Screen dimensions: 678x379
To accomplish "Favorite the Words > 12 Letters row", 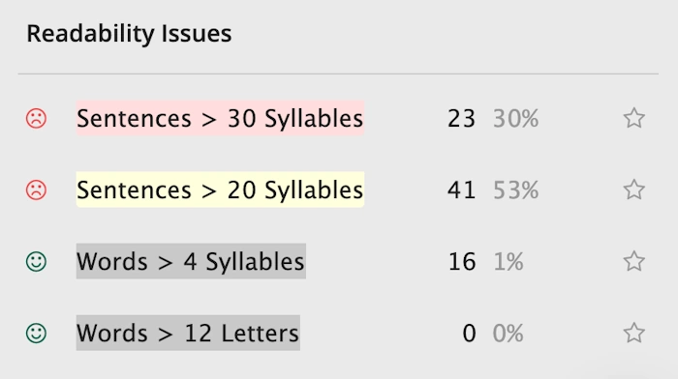I will tap(633, 333).
